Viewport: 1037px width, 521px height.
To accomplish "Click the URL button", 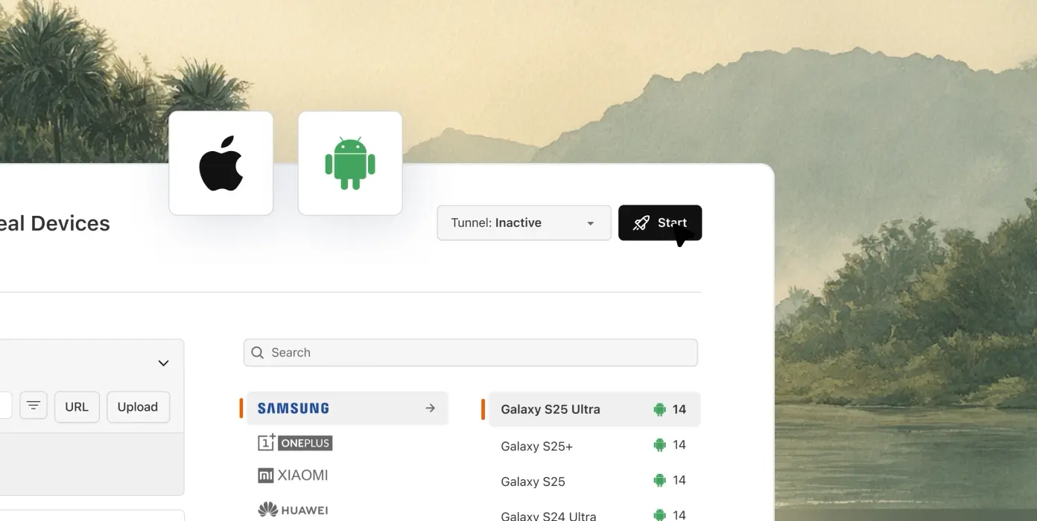I will tap(77, 407).
